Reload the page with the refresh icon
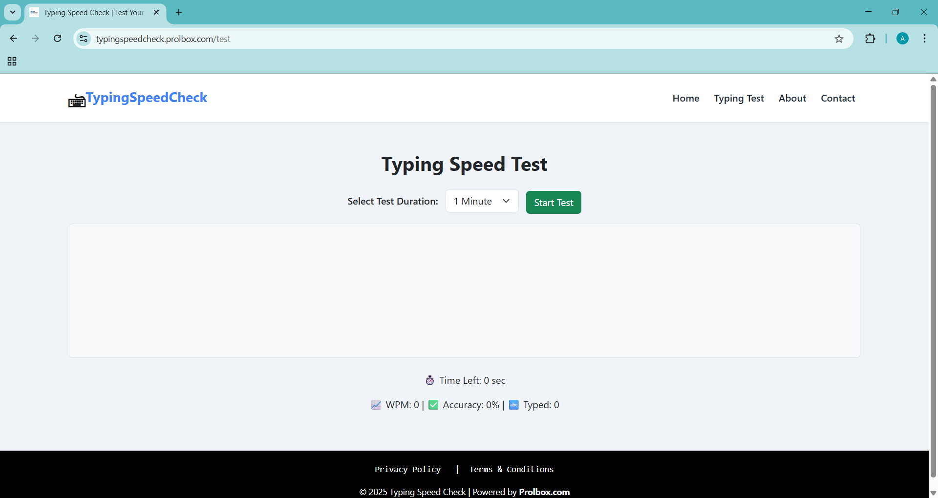The image size is (938, 498). click(x=57, y=39)
